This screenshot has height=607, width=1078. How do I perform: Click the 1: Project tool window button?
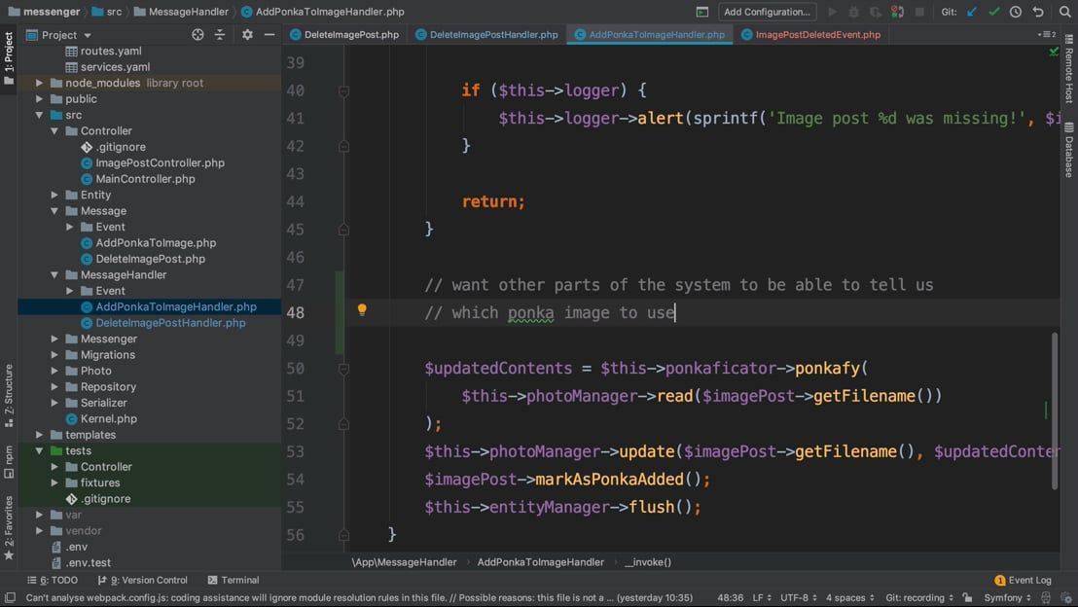(x=8, y=58)
